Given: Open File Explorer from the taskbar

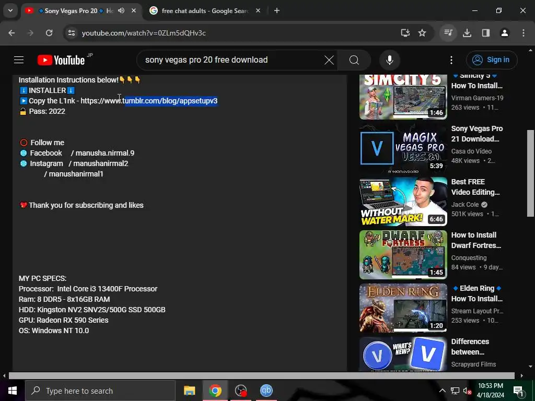Looking at the screenshot, I should click(189, 391).
